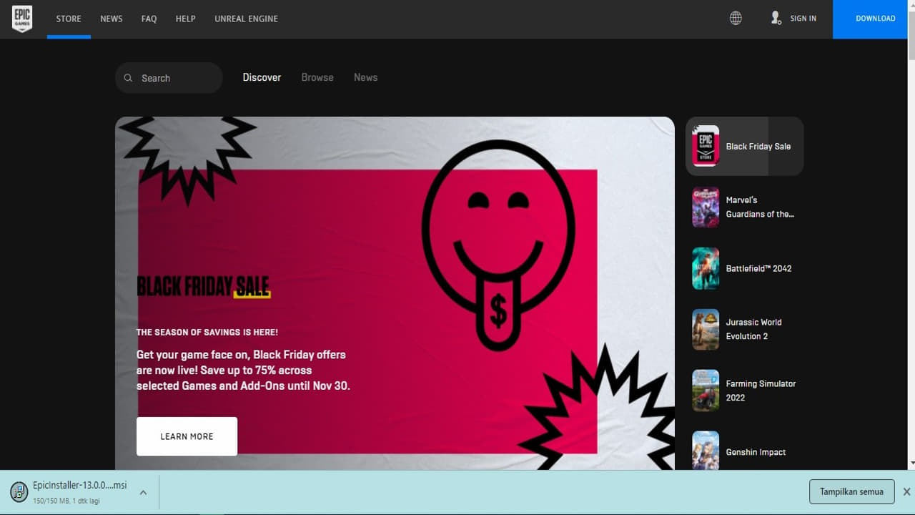915x515 pixels.
Task: Click the Sign In link
Action: 803,19
